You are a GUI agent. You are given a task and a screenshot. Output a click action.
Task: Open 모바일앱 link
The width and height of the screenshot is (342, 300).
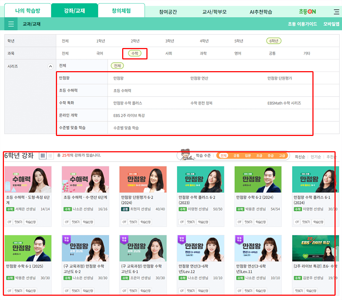coord(331,24)
